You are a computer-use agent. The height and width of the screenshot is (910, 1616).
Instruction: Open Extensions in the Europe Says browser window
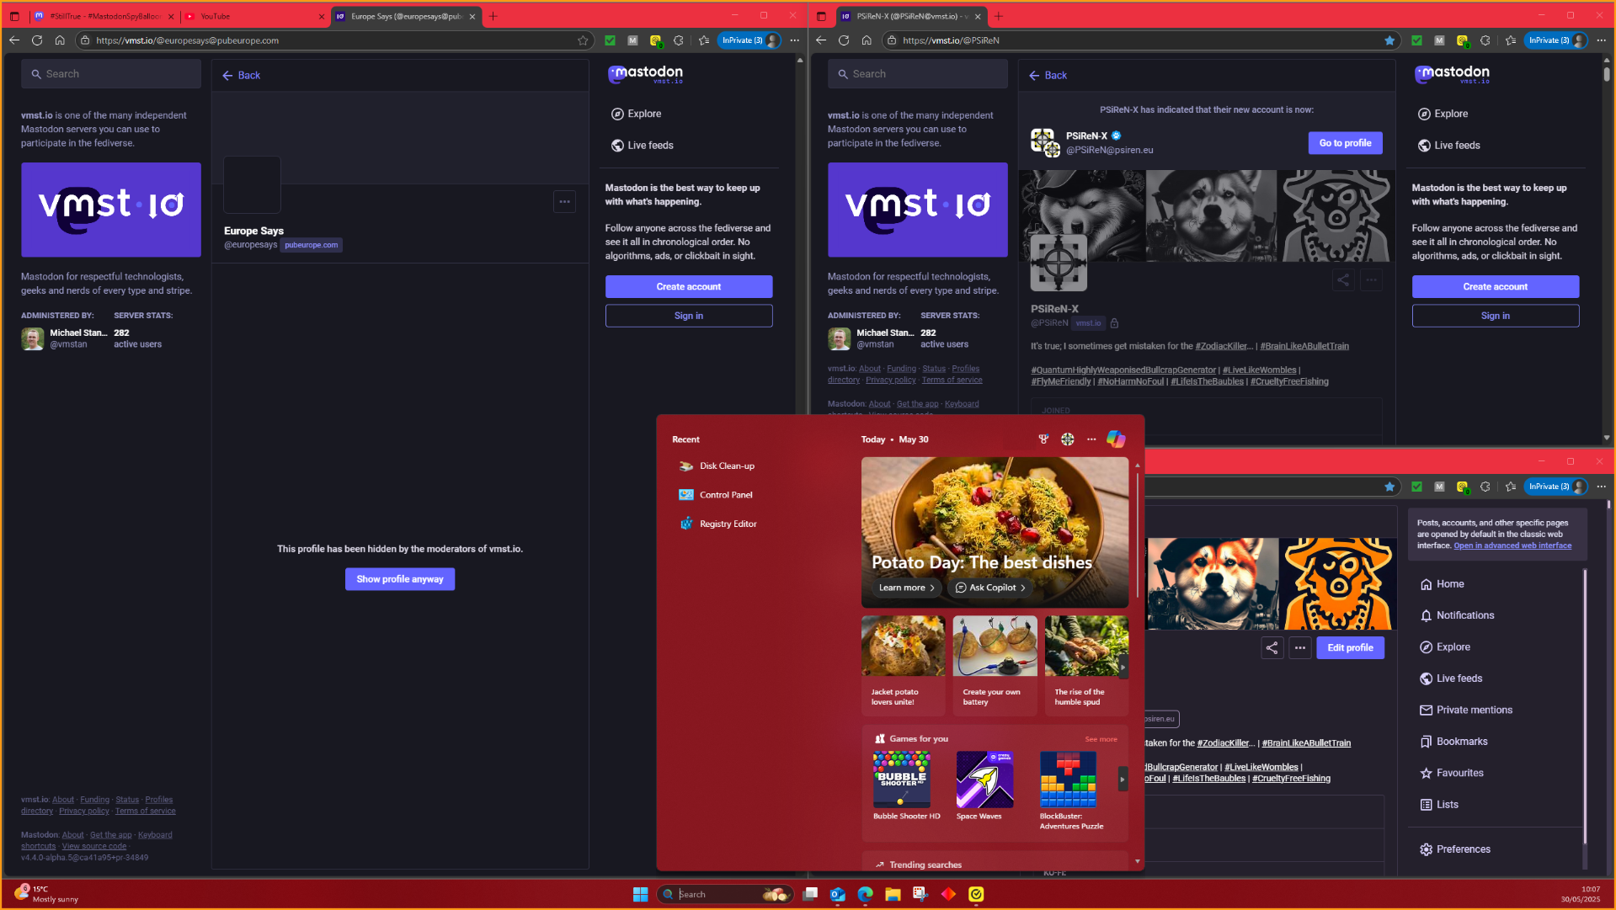click(x=679, y=40)
